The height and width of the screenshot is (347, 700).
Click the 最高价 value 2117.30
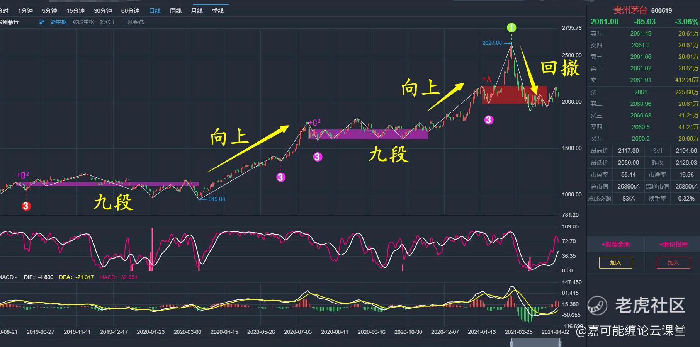(629, 151)
